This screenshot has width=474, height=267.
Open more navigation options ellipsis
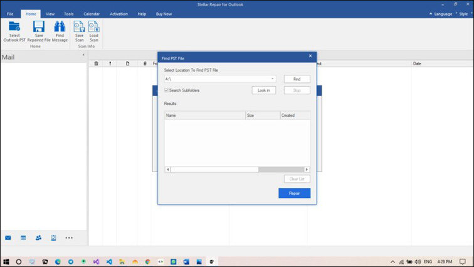tap(69, 238)
